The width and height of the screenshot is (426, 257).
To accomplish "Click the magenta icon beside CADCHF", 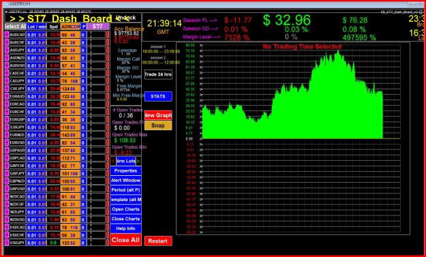I will 7,73.
